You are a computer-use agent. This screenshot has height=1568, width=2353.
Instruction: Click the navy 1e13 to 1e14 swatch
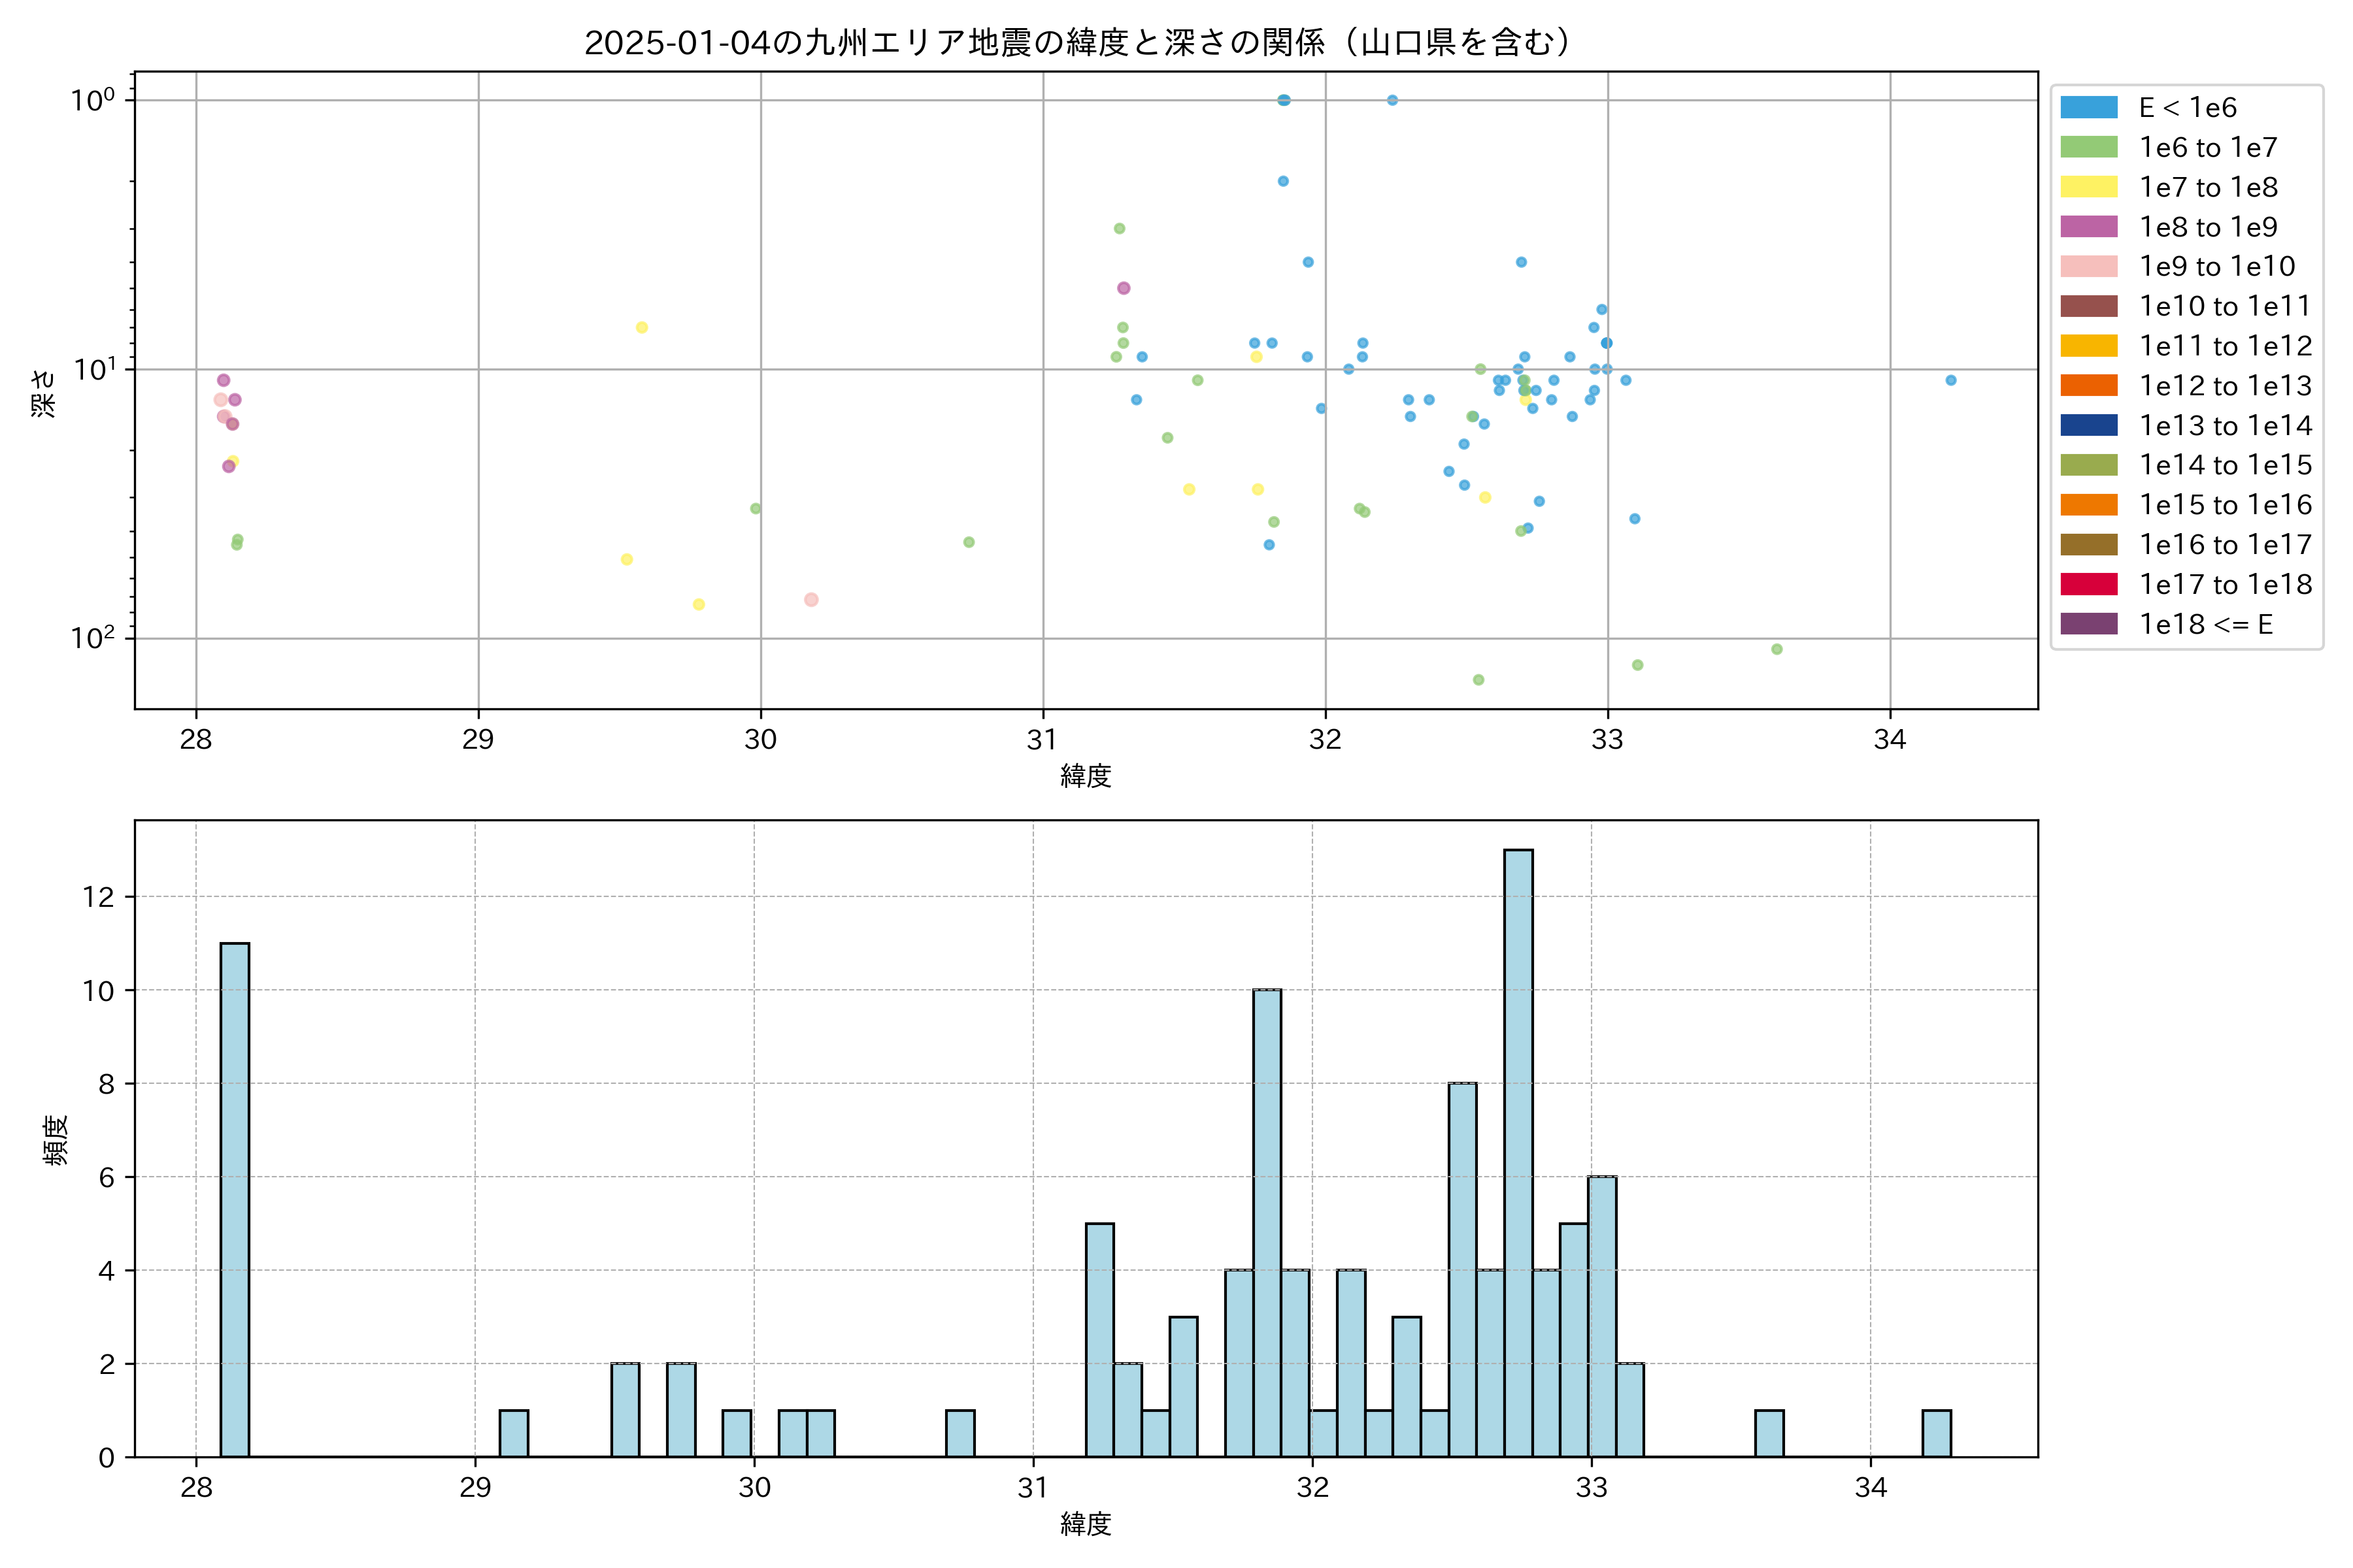coord(2089,426)
